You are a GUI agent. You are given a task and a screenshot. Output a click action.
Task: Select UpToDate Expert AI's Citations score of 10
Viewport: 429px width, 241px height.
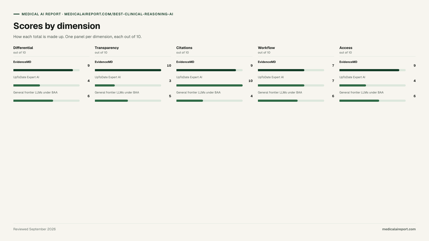[x=250, y=81]
